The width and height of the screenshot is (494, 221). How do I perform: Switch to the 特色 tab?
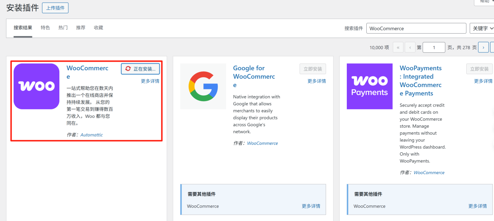(x=45, y=28)
